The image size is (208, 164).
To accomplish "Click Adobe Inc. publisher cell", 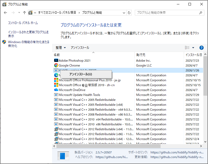I will pyautogui.click(x=143, y=61).
